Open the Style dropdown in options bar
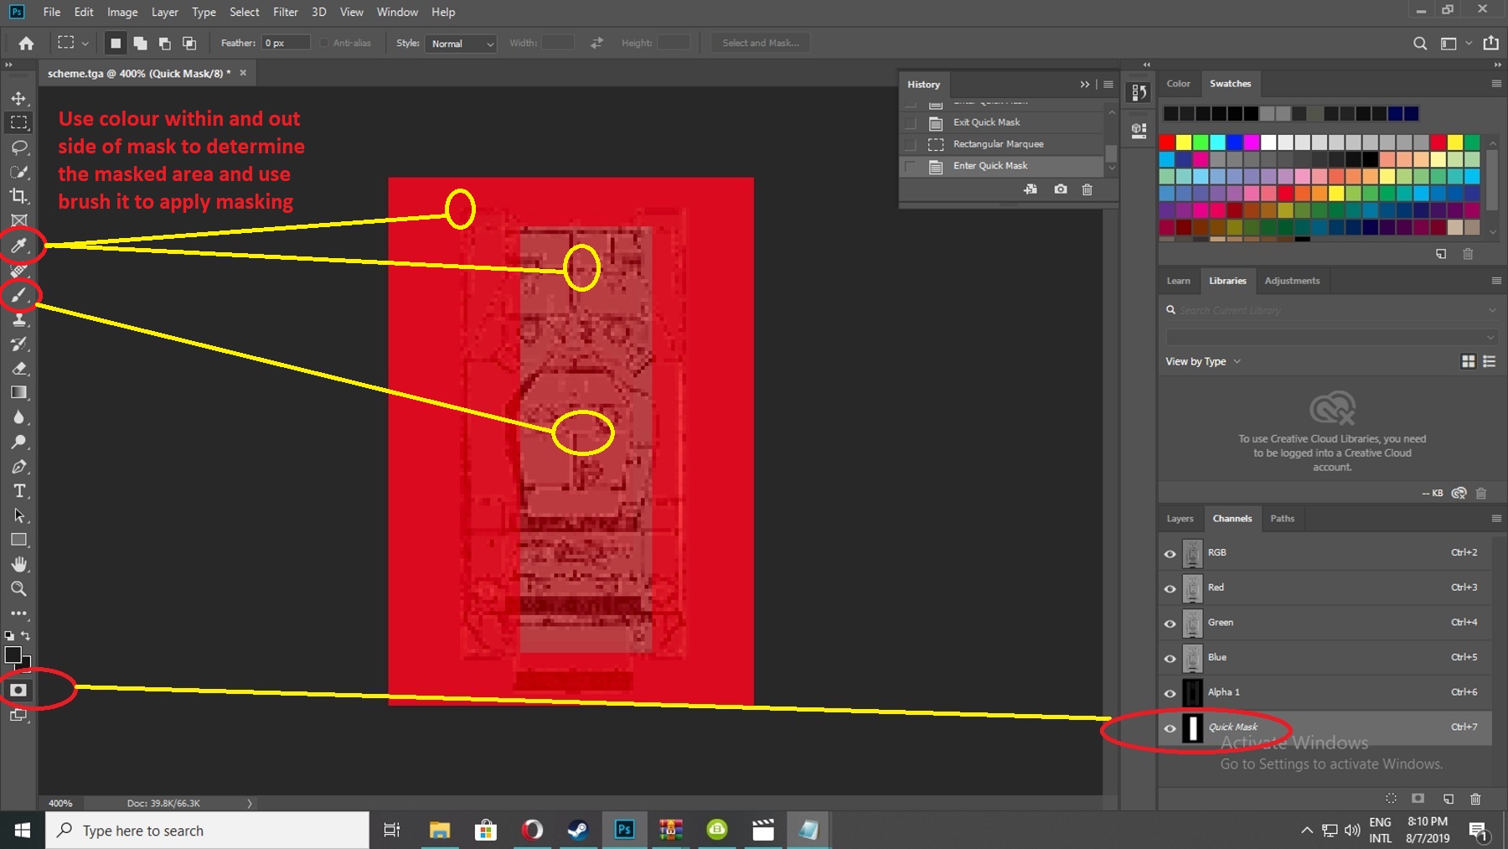Viewport: 1508px width, 849px height. click(462, 43)
